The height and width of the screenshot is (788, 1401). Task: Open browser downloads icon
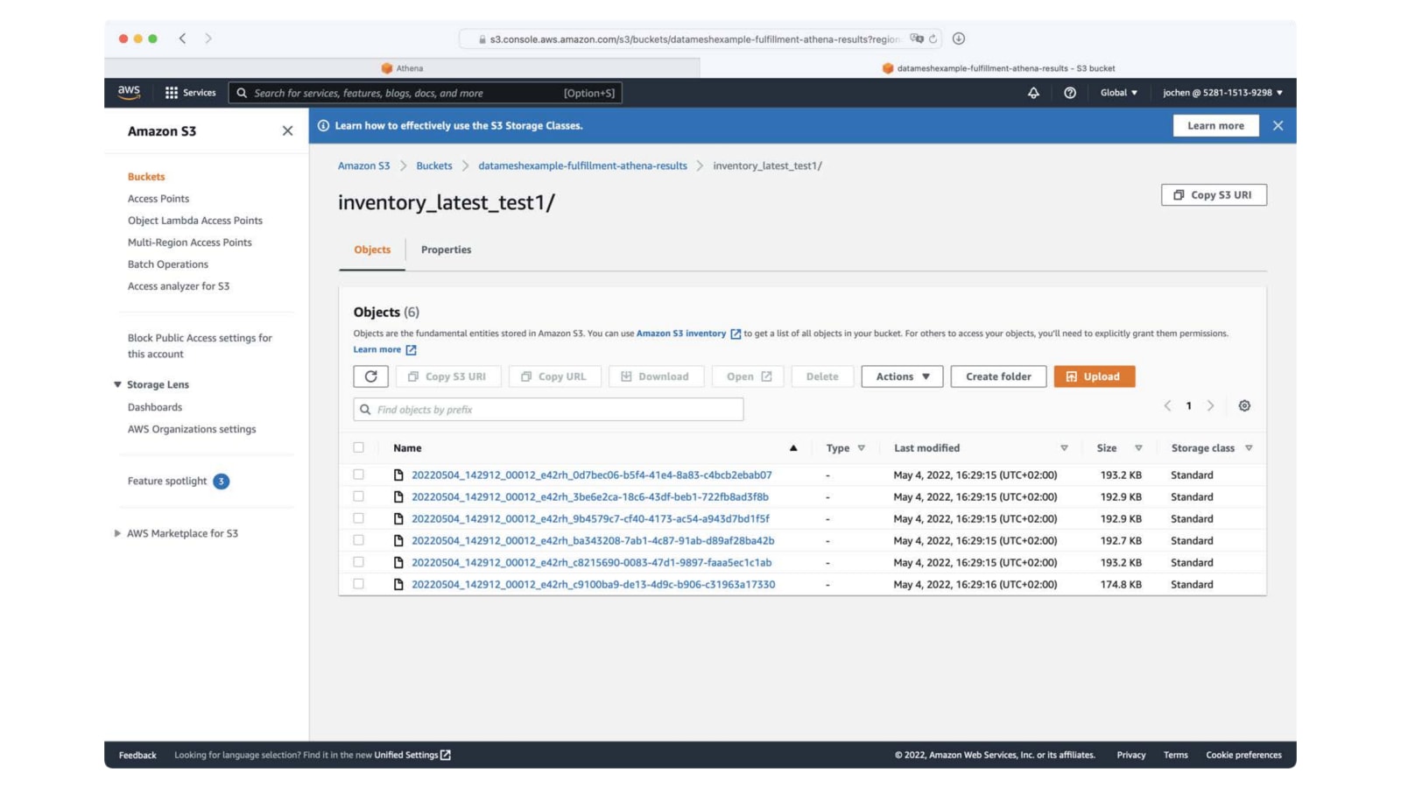(959, 39)
